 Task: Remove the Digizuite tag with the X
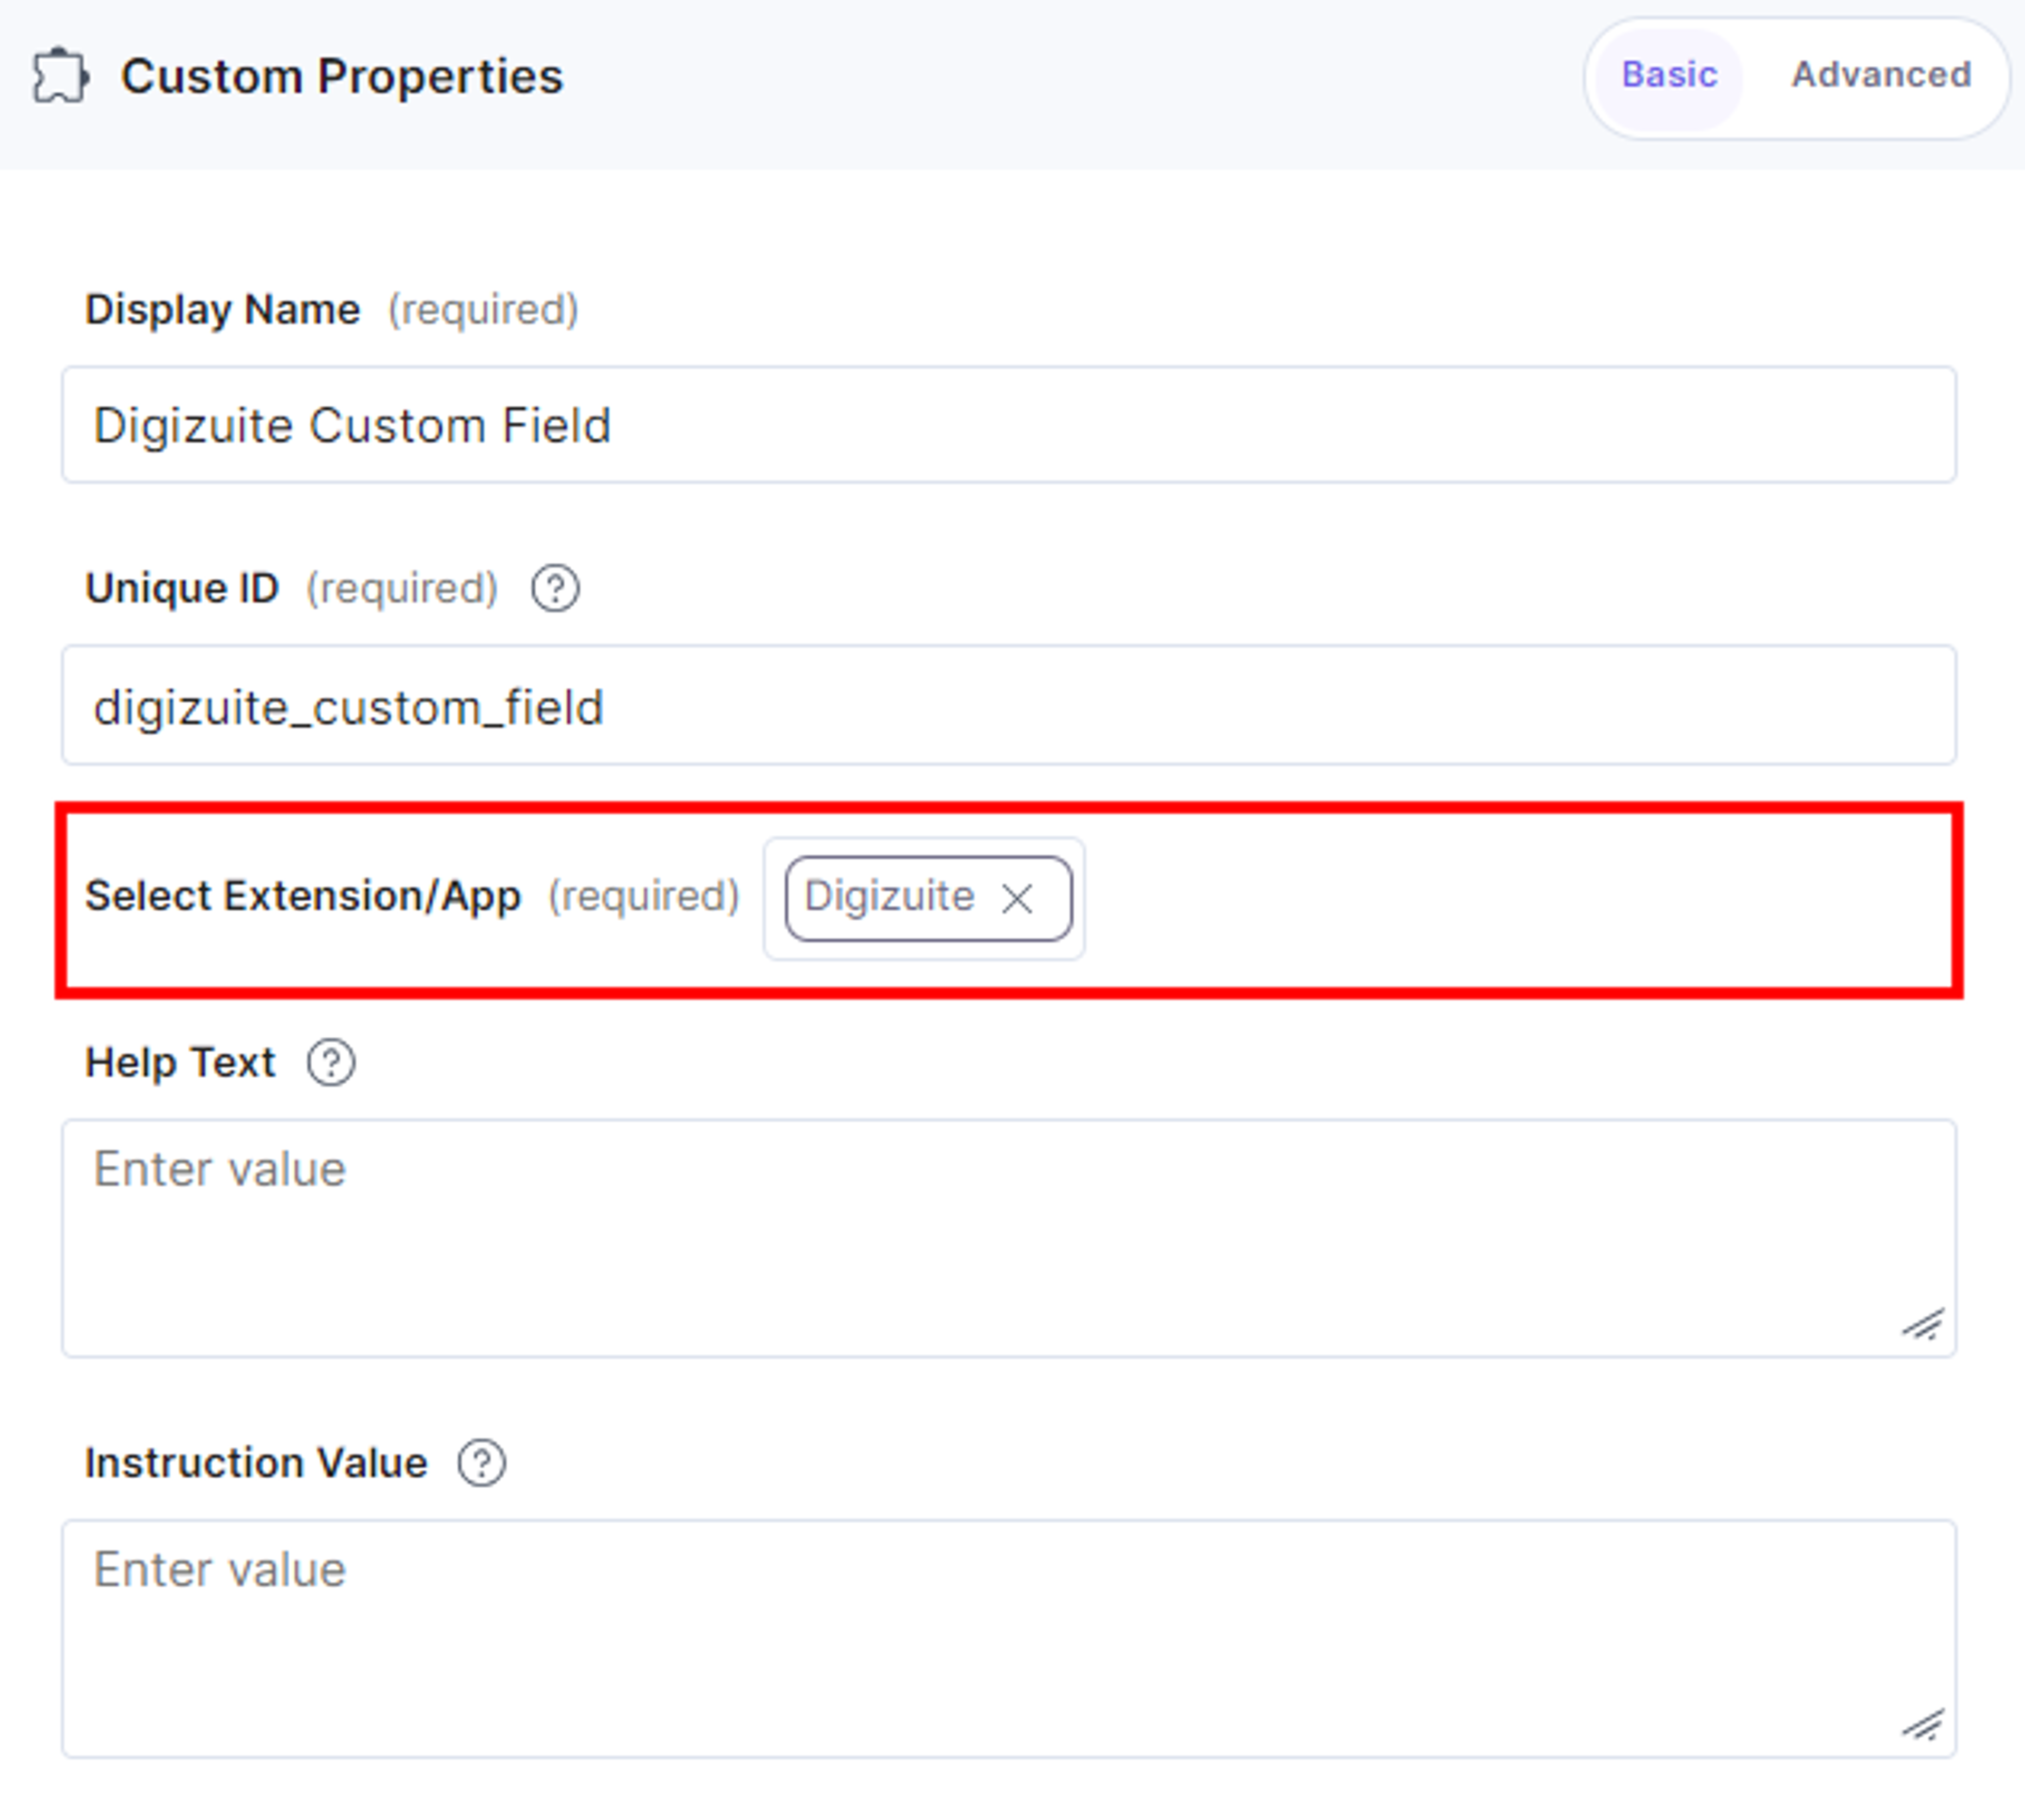pyautogui.click(x=1017, y=898)
